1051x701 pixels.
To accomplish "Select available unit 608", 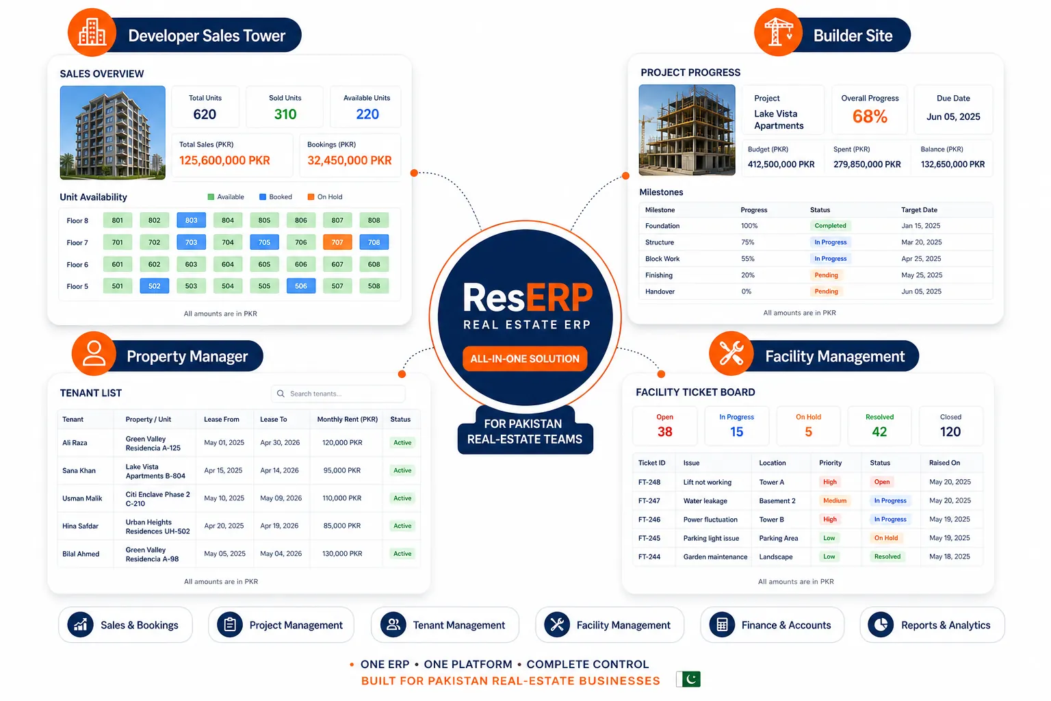I will [374, 264].
